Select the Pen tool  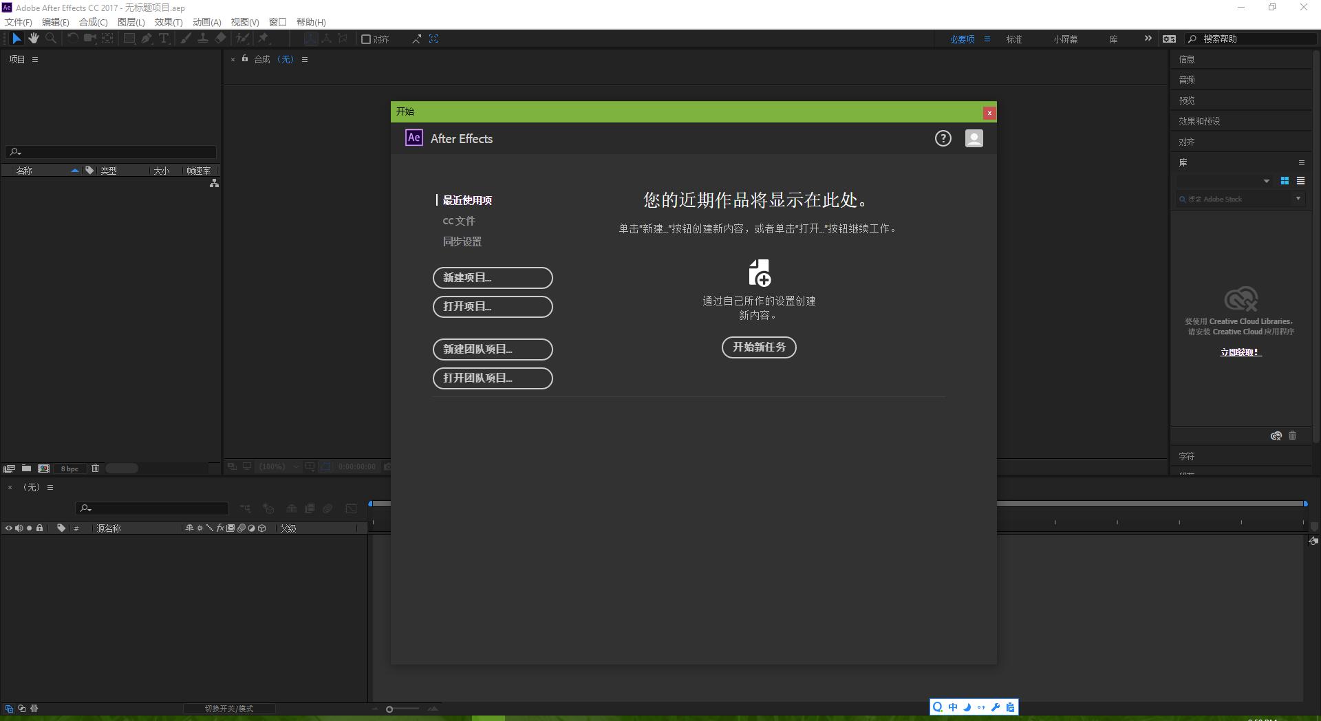pos(146,39)
